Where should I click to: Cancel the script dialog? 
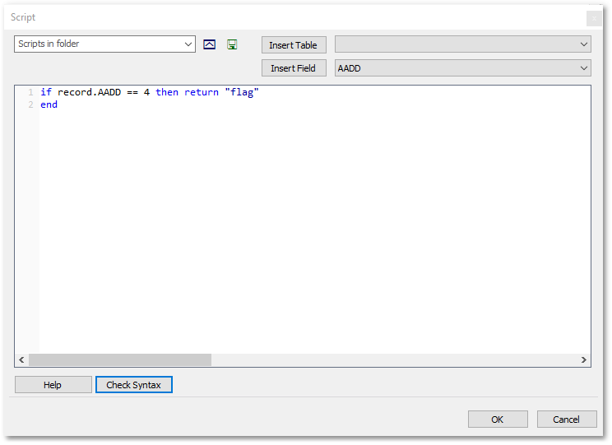[566, 420]
